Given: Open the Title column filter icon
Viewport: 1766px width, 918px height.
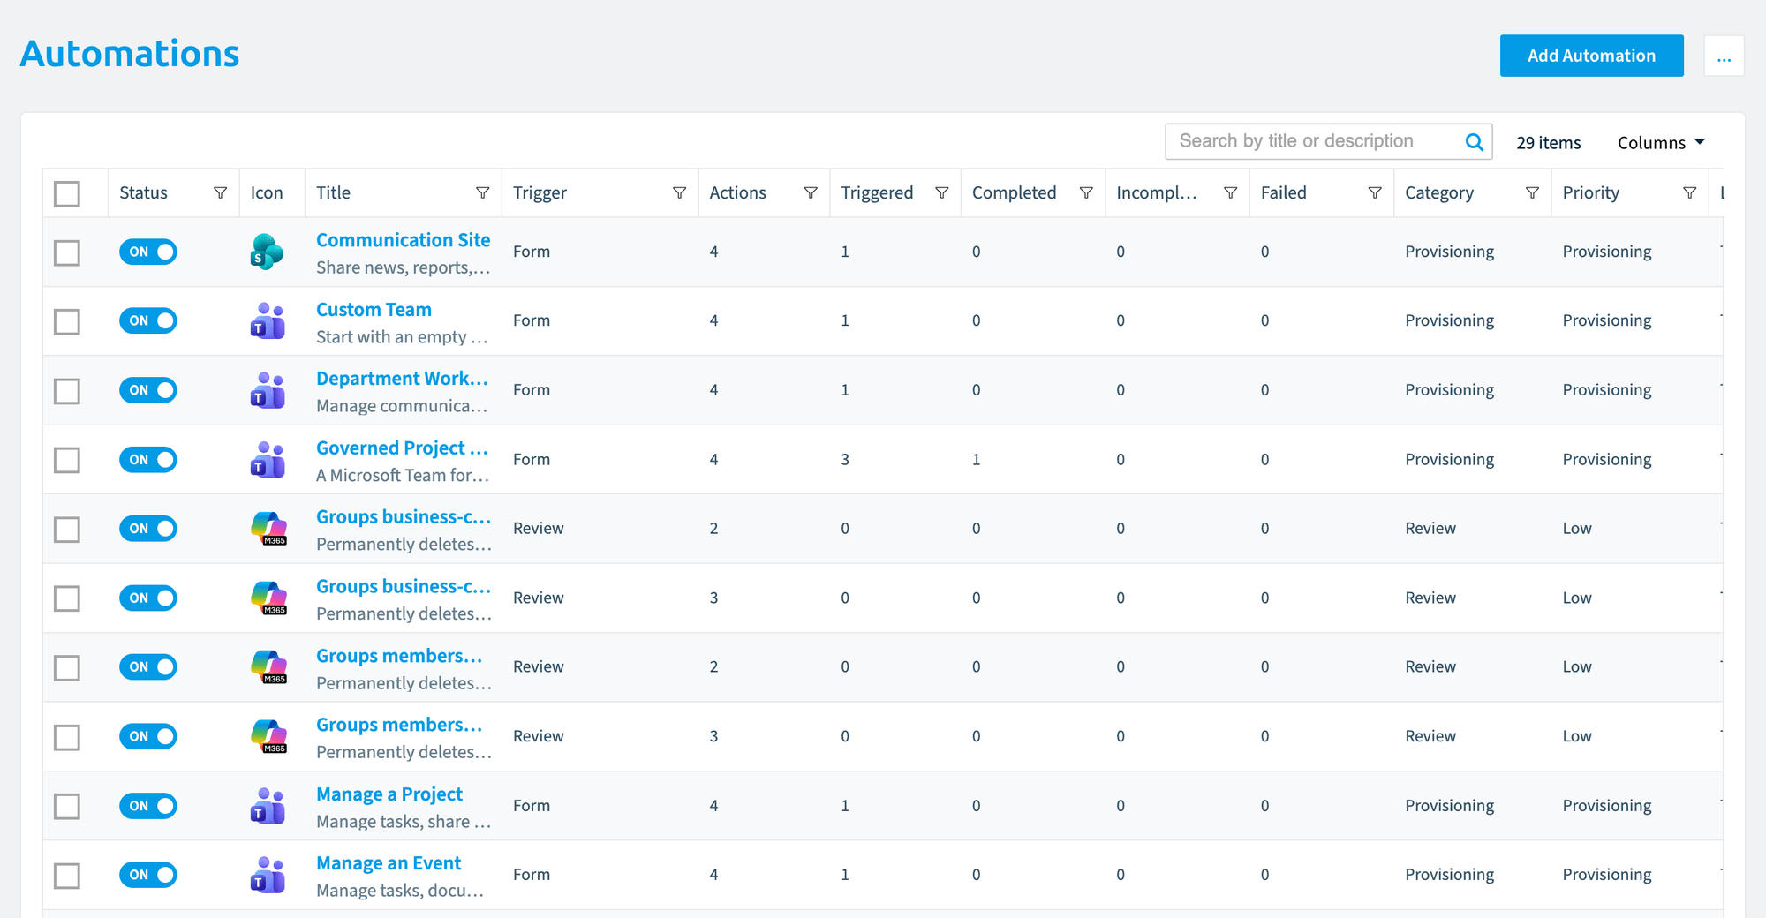Looking at the screenshot, I should [482, 193].
